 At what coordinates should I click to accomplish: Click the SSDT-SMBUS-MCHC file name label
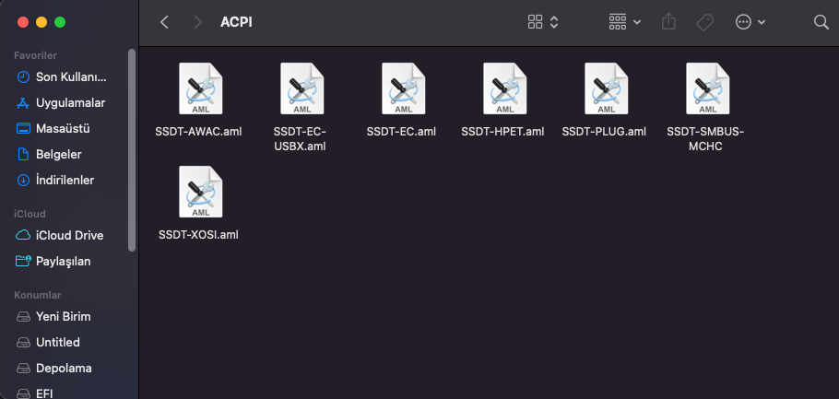tap(705, 138)
